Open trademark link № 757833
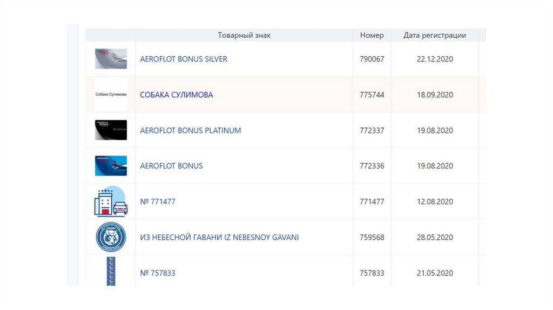The image size is (553, 310). [158, 273]
